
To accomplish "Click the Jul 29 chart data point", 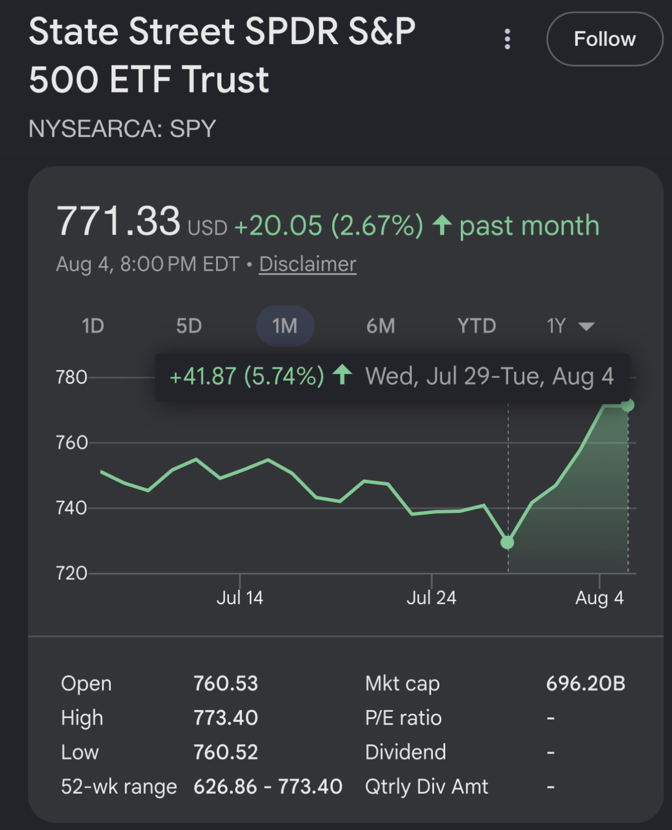I will [x=507, y=542].
